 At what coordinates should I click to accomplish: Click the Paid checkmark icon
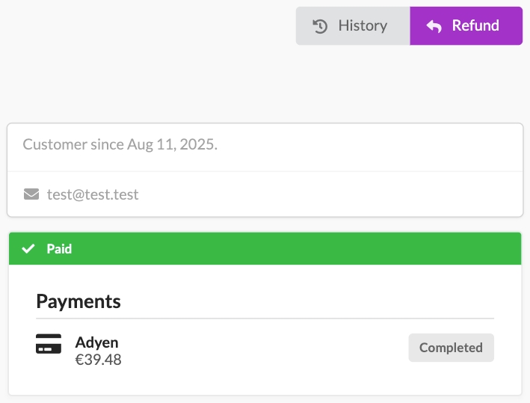click(28, 249)
